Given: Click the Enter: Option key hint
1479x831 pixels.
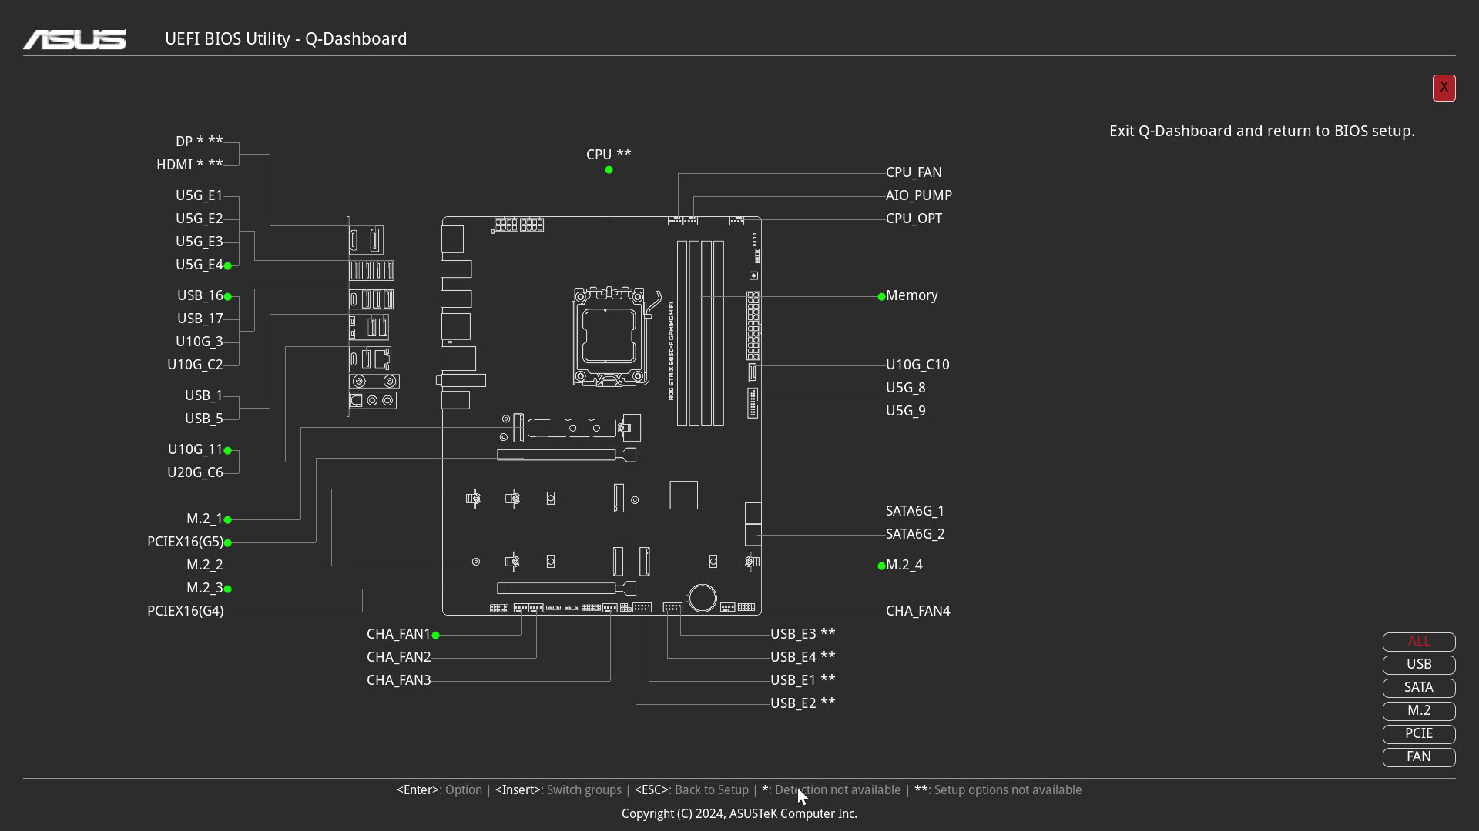Looking at the screenshot, I should (439, 790).
